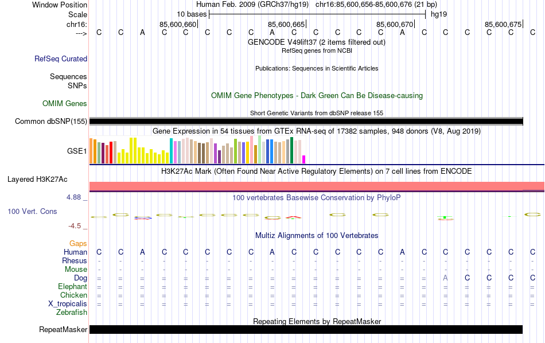The height and width of the screenshot is (343, 545).
Task: Click the pink H3K27Ac signal bar
Action: (x=317, y=186)
